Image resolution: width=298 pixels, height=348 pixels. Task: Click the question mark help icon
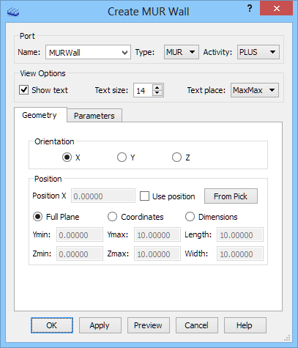point(250,9)
